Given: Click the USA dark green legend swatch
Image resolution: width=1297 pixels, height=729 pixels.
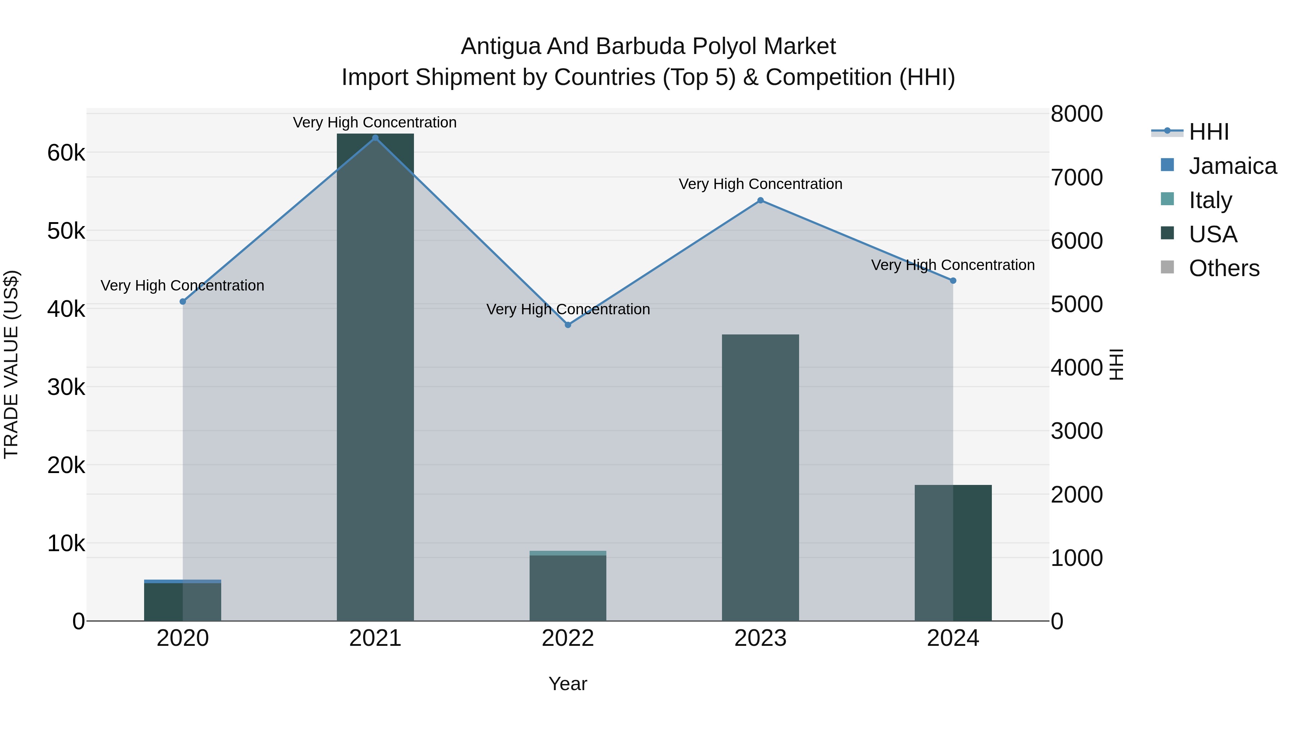Looking at the screenshot, I should pos(1167,233).
